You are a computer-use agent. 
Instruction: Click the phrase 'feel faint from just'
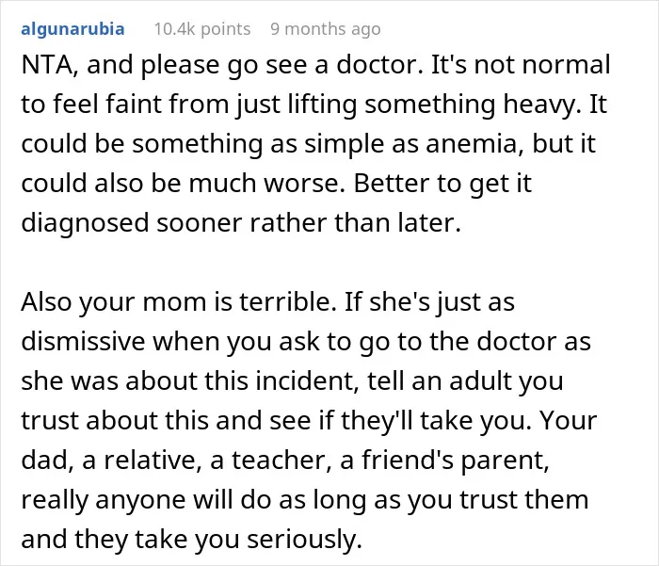coord(167,105)
